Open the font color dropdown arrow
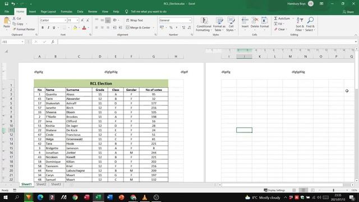 pos(89,27)
